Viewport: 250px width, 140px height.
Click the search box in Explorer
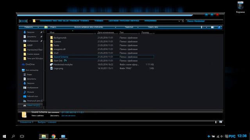coord(204,21)
